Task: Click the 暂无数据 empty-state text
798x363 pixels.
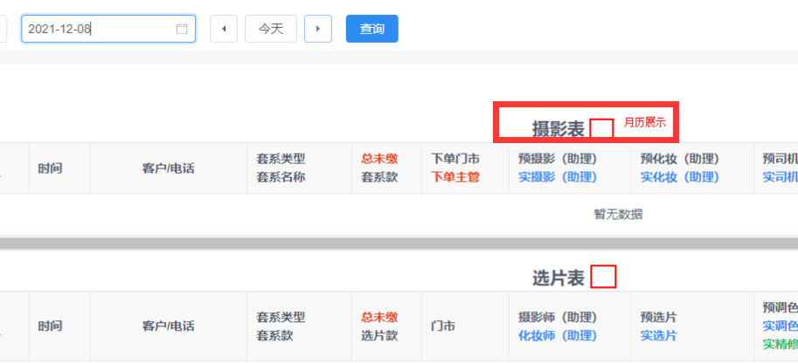Action: coord(618,215)
